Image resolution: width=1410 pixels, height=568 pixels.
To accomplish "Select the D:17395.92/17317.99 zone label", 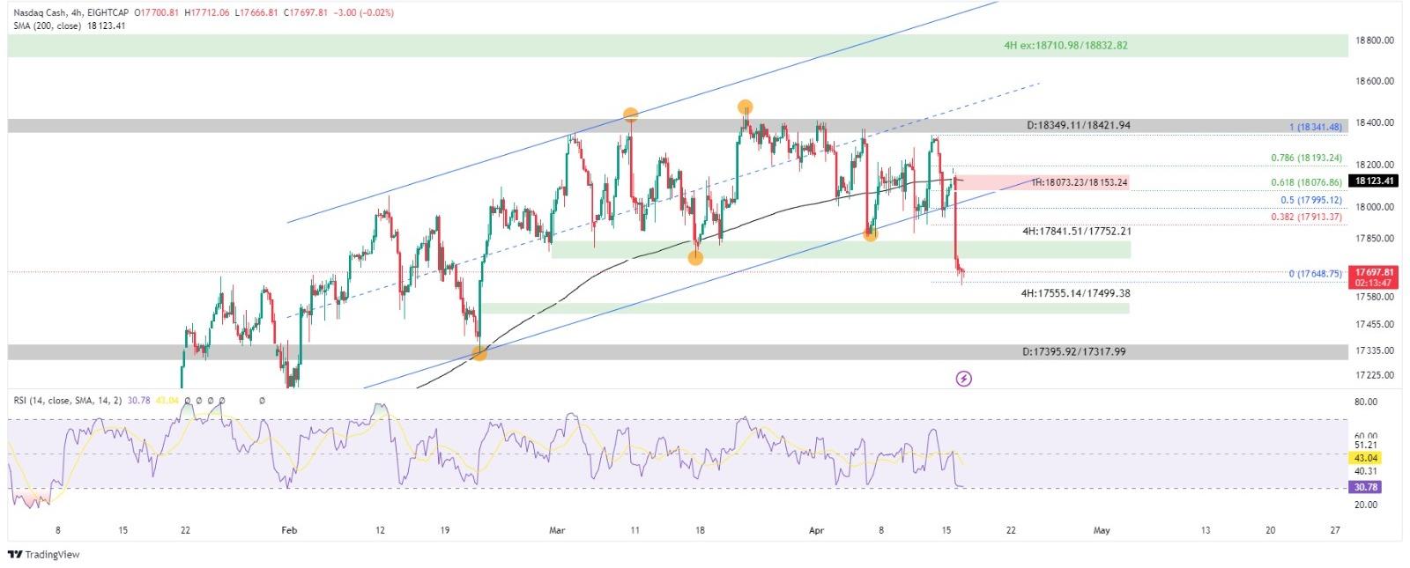I will [1074, 351].
